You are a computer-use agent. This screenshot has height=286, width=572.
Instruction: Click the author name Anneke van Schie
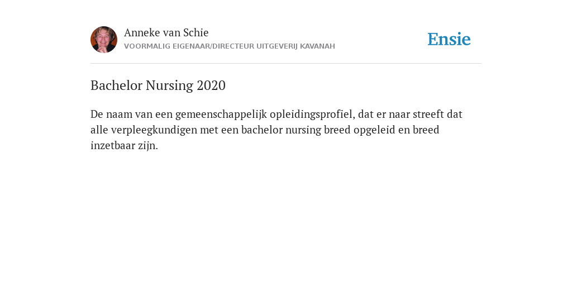click(166, 32)
